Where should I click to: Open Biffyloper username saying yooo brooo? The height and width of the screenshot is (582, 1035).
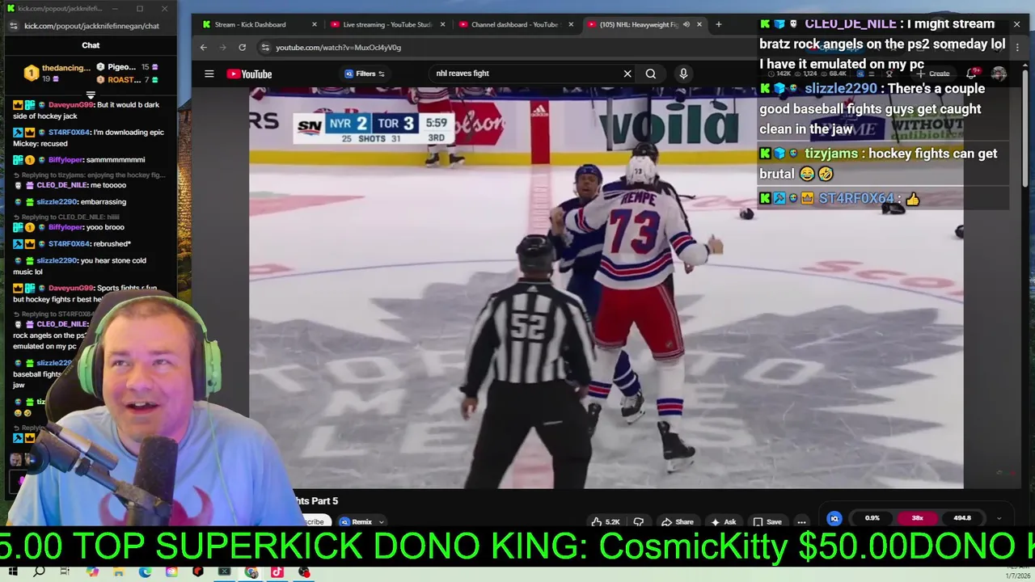pyautogui.click(x=65, y=228)
